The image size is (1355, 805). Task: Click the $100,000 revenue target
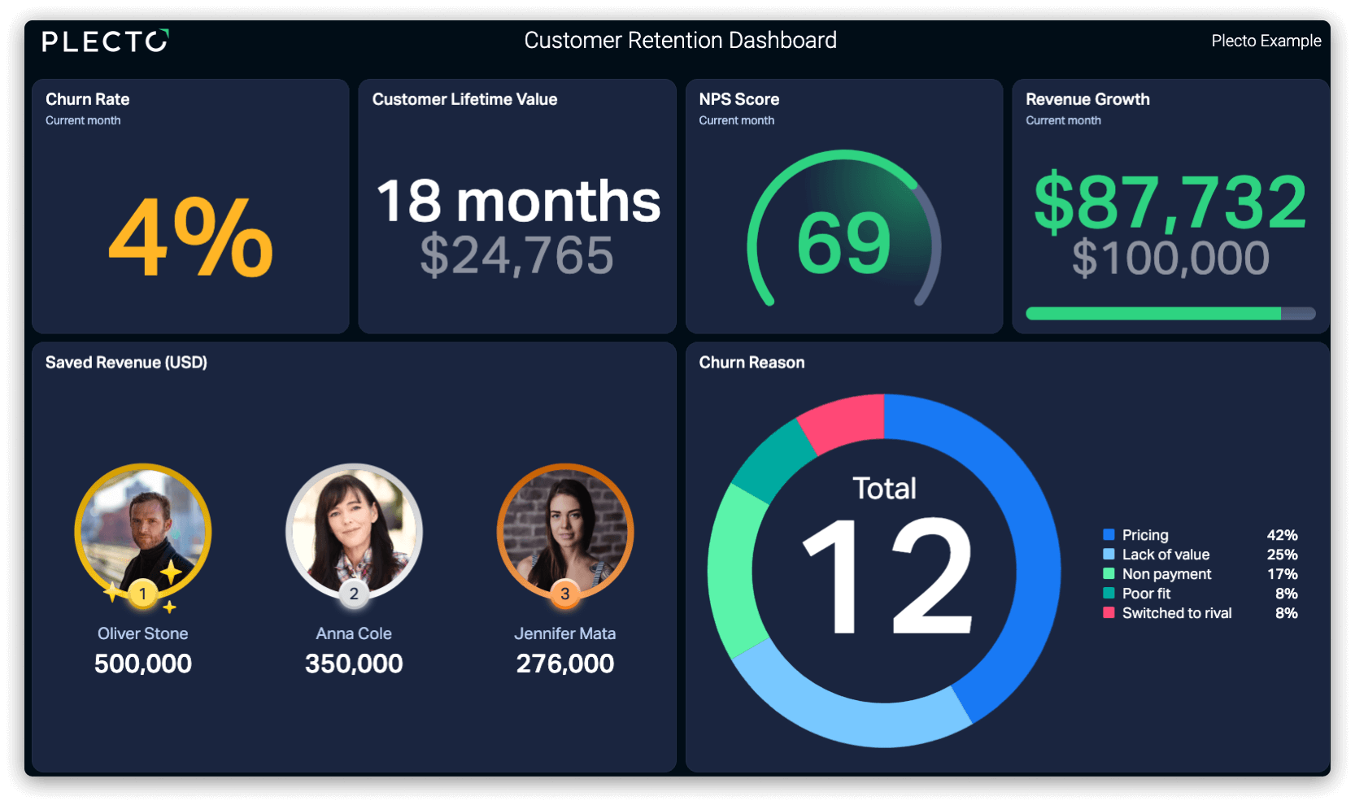tap(1170, 258)
